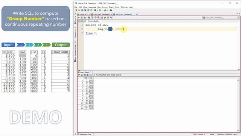Screen dimensions: 241x136
Task: Click the Commit icon in worksheet toolbar
Action: [x=96, y=18]
